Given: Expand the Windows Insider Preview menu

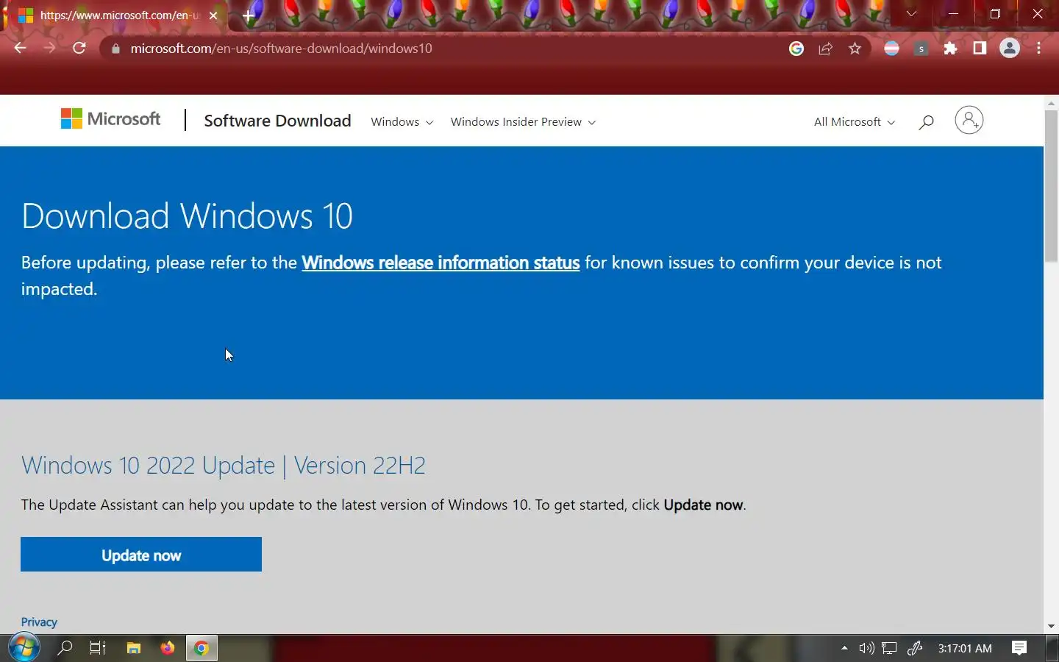Looking at the screenshot, I should click(x=523, y=122).
